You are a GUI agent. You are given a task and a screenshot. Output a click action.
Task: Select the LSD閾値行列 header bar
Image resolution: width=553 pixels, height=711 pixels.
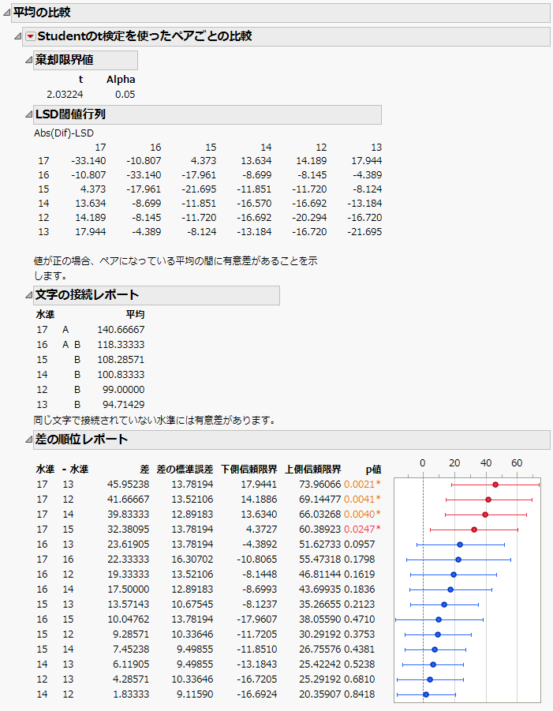pos(207,114)
